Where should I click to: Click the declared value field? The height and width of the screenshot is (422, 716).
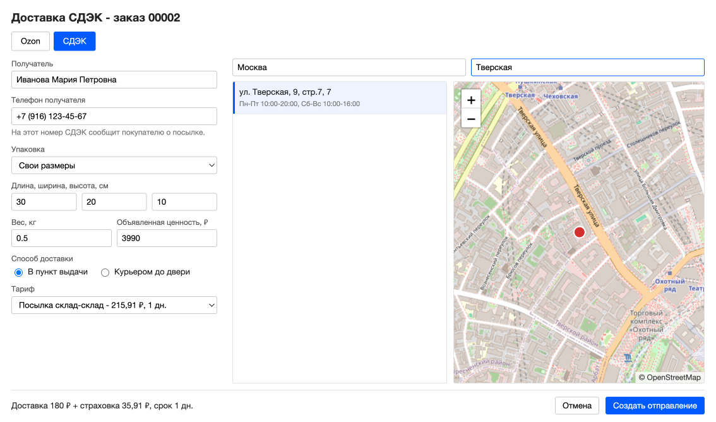pyautogui.click(x=167, y=238)
